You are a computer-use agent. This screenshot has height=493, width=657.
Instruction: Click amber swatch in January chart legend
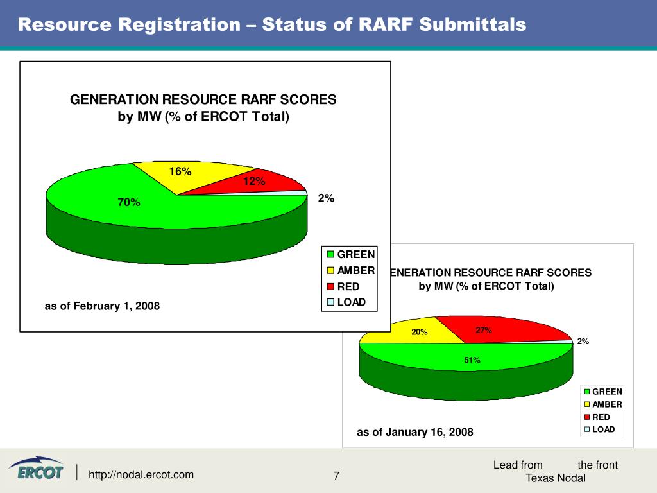coord(587,404)
